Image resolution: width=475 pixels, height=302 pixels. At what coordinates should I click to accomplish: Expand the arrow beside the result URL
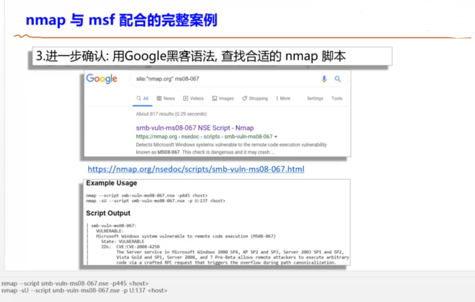coord(276,137)
